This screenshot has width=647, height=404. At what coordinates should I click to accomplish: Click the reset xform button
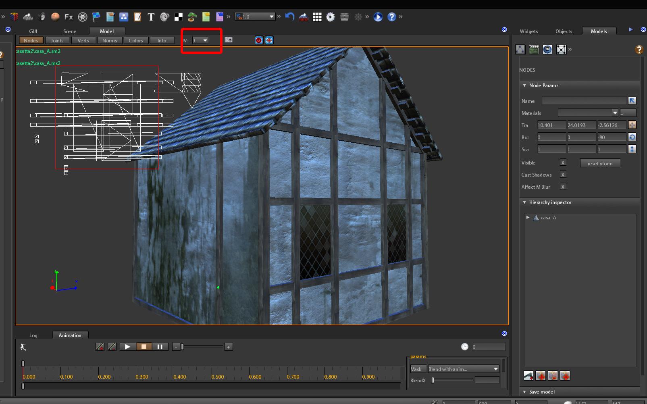point(600,163)
